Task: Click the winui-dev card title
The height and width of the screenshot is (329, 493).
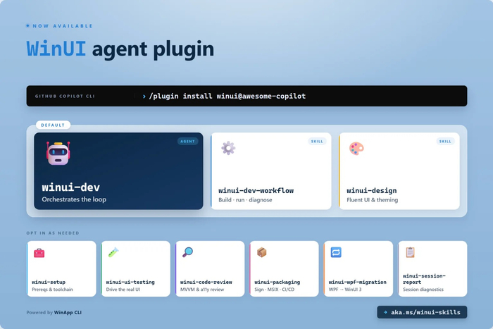Action: (70, 187)
